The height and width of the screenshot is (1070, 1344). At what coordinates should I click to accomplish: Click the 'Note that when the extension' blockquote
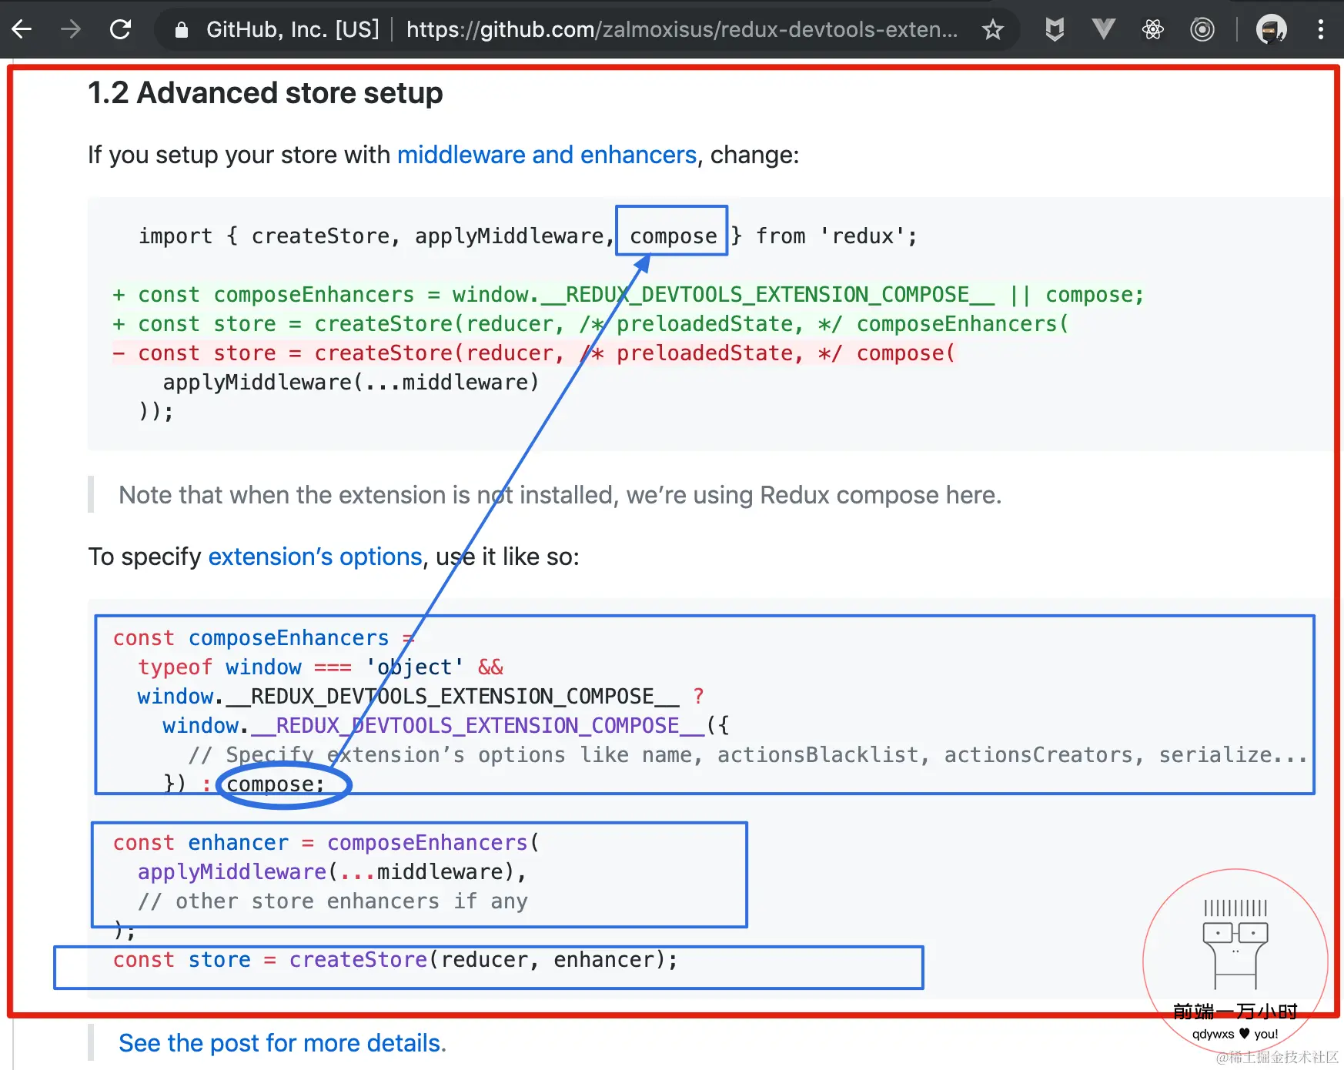pos(560,495)
